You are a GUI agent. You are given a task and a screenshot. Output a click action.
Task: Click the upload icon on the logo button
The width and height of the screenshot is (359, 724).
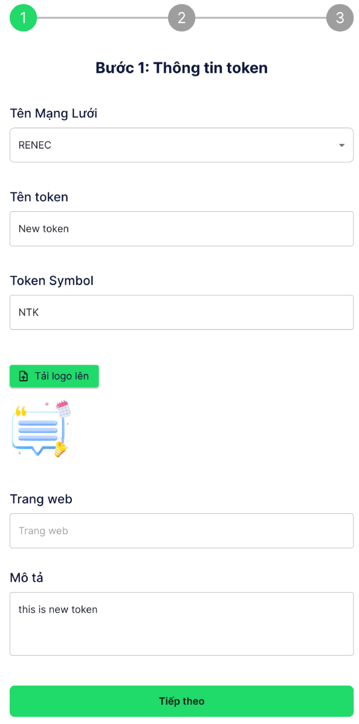(23, 376)
